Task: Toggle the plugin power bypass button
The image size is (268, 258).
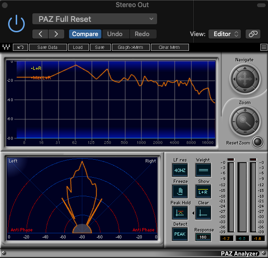Action: 16,23
